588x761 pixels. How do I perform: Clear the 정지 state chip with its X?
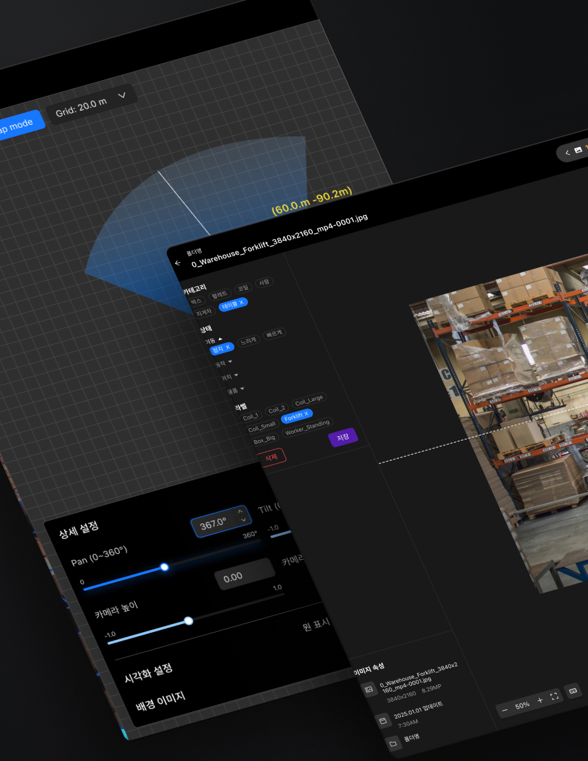228,347
